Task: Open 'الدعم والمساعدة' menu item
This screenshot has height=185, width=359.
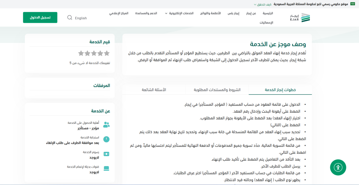Action: pyautogui.click(x=146, y=13)
